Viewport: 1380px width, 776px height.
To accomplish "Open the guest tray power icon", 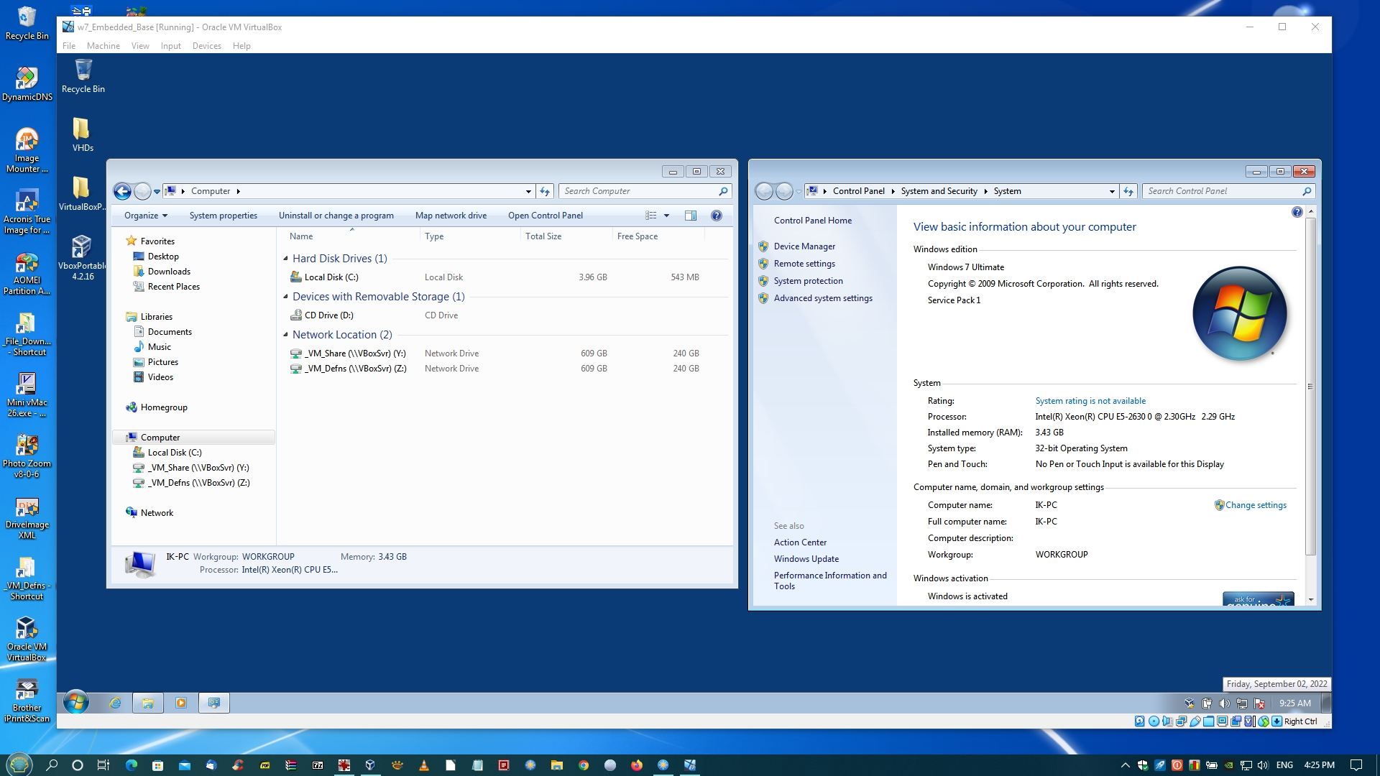I will point(1207,703).
